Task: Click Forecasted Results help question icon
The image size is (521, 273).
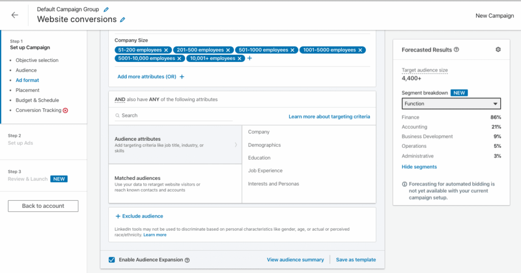Action: (x=456, y=50)
